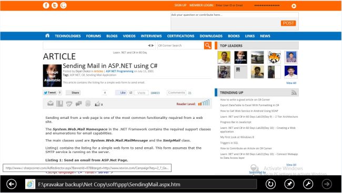Open the LINKS menu item
The image size is (342, 193).
[x=250, y=36]
